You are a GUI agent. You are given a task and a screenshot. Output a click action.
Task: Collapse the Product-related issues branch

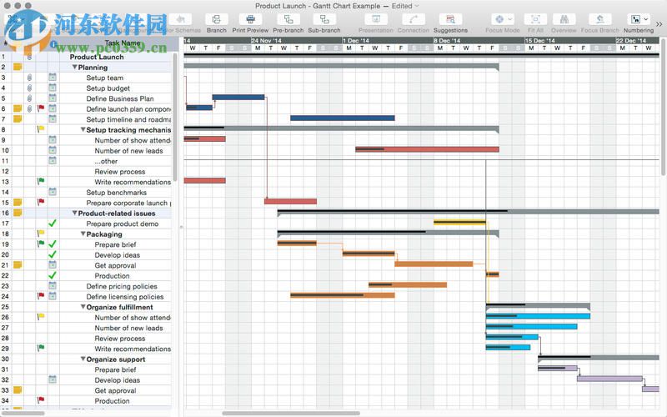pyautogui.click(x=74, y=214)
